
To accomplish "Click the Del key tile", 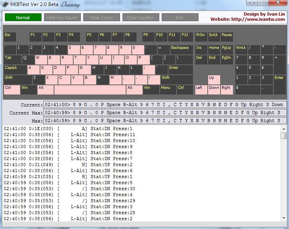I will click(x=201, y=60).
